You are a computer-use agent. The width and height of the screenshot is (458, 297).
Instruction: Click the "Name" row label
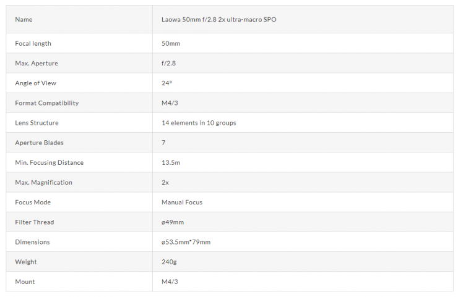(x=24, y=20)
